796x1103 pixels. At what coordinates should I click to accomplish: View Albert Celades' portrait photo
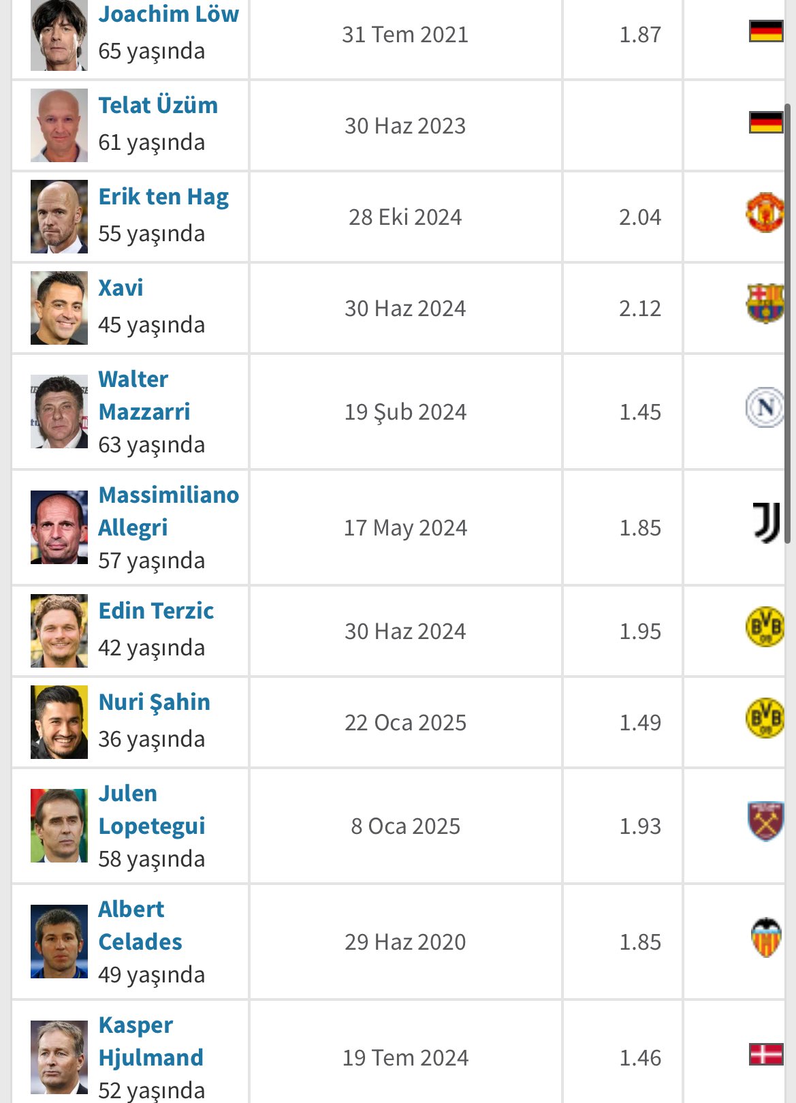point(59,942)
